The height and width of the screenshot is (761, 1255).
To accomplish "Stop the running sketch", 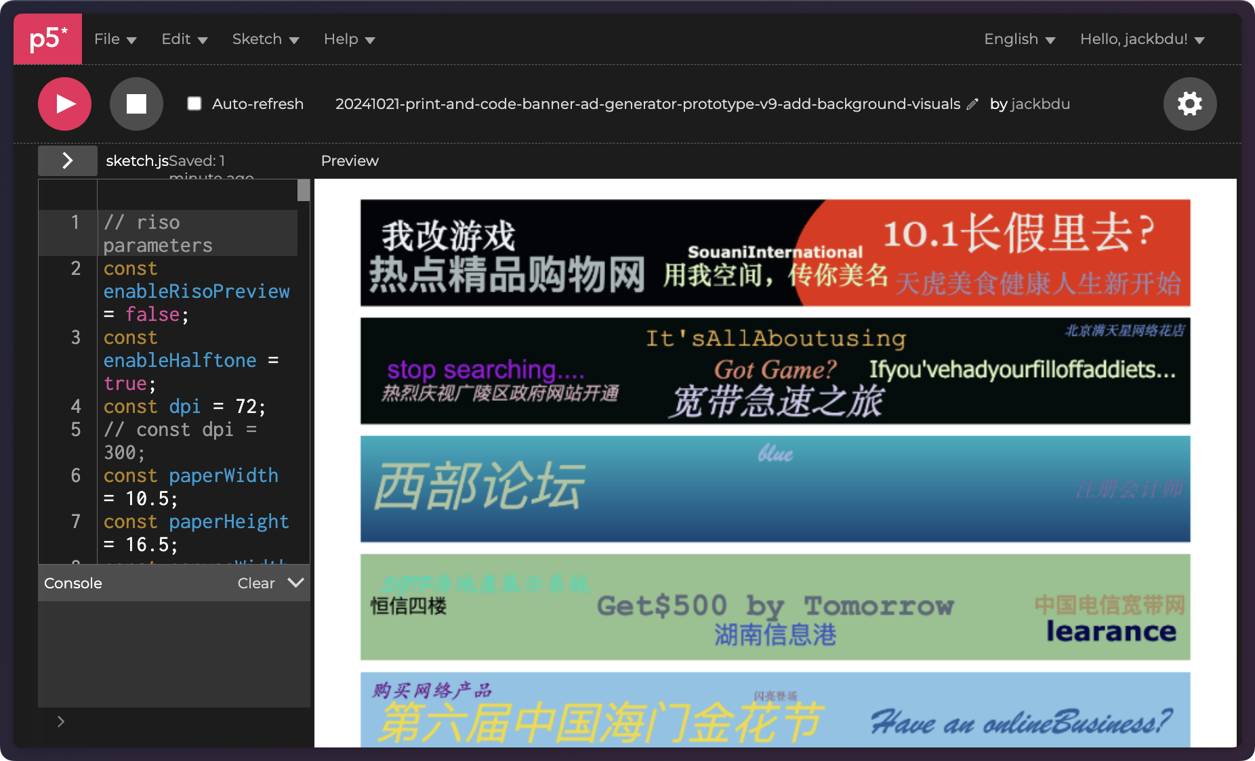I will click(x=136, y=104).
